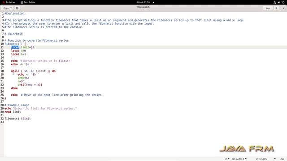Save the fibonacci.sh file
287x161 pixels.
click(x=268, y=8)
